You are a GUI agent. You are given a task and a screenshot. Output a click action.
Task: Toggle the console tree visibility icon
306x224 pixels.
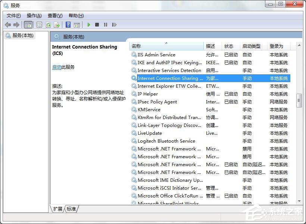point(28,25)
